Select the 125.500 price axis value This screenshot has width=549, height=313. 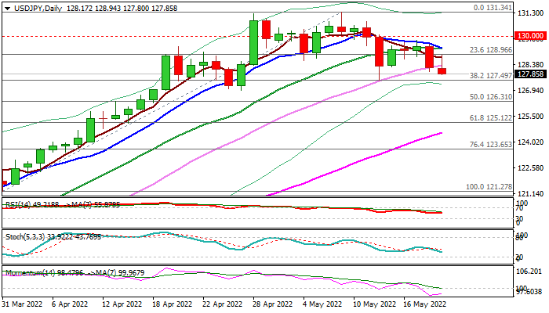530,117
